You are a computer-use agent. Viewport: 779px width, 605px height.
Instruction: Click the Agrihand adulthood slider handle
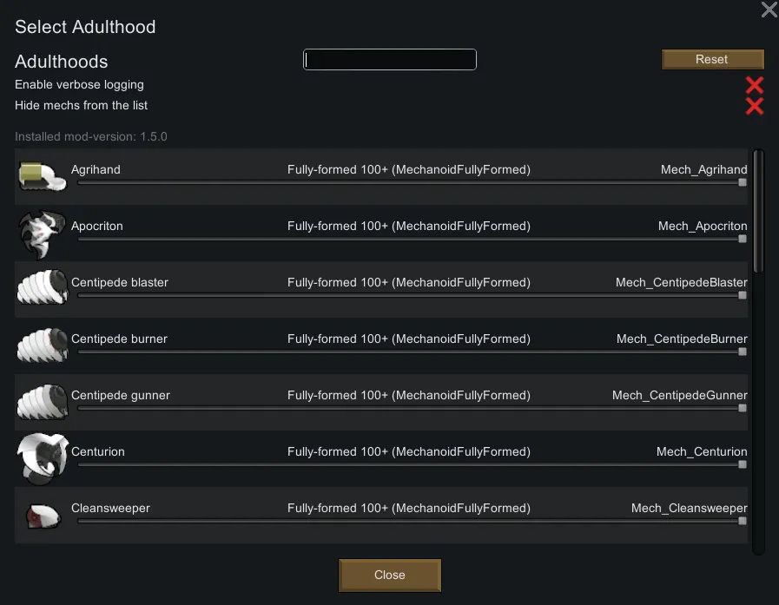point(743,182)
